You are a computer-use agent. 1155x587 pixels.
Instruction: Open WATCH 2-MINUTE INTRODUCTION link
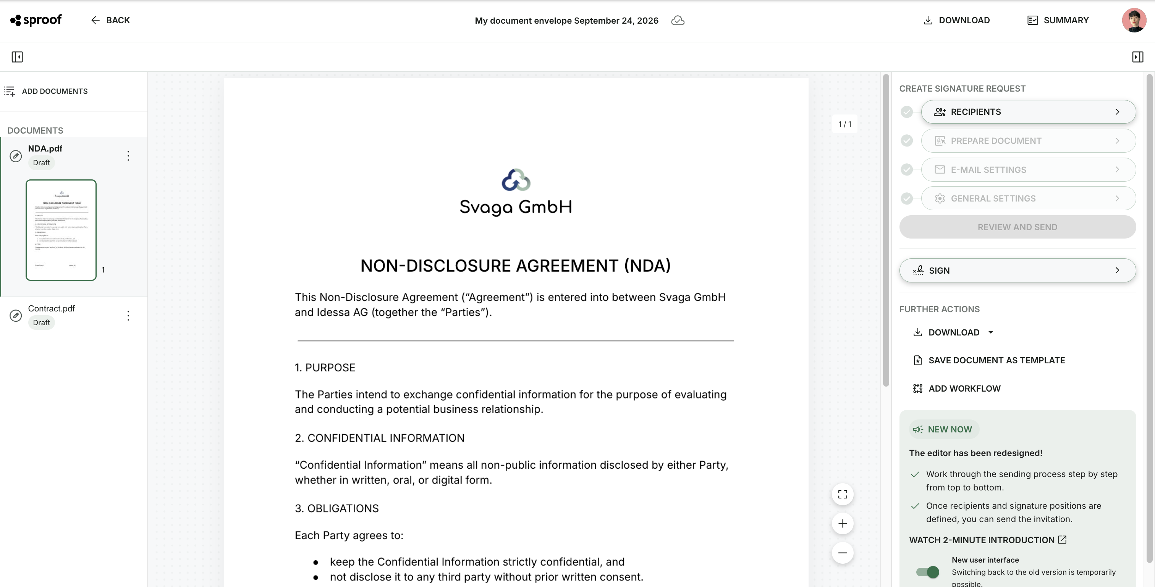click(988, 540)
